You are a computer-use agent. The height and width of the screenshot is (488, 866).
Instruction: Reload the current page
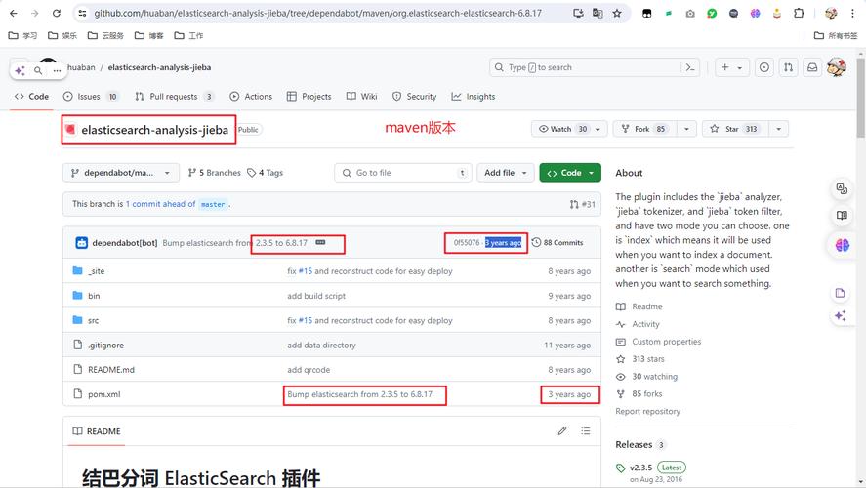point(57,13)
